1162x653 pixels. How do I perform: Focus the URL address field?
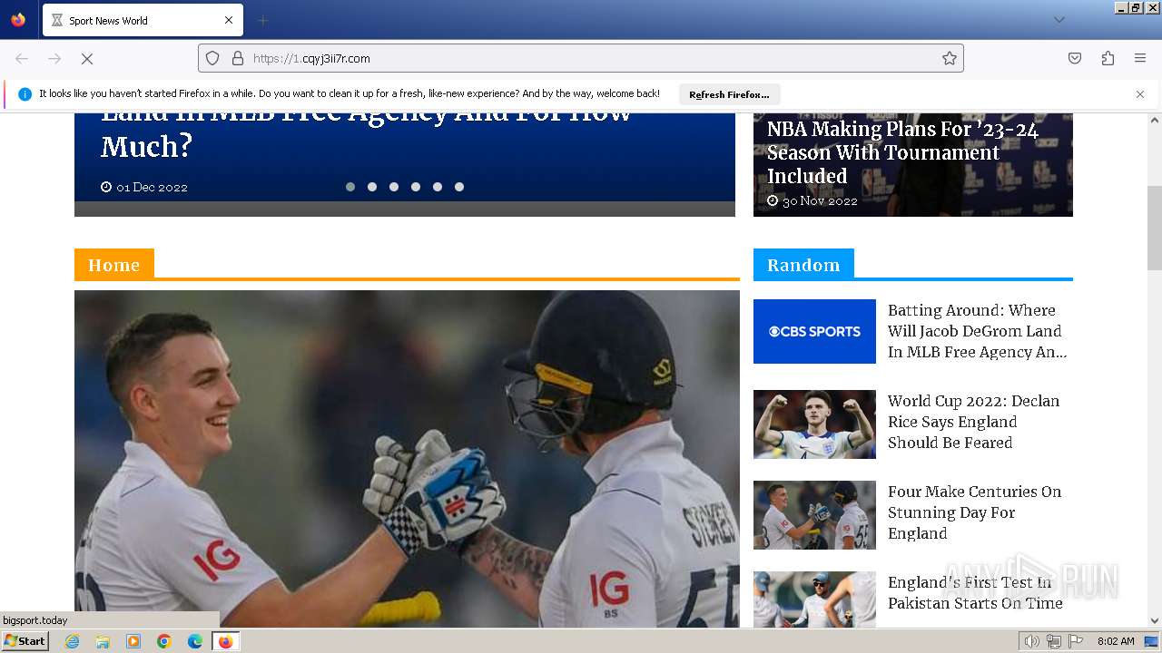click(x=581, y=58)
